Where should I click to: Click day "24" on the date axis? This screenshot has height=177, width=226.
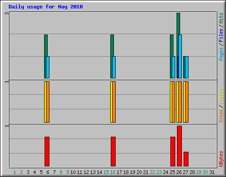click(x=166, y=172)
